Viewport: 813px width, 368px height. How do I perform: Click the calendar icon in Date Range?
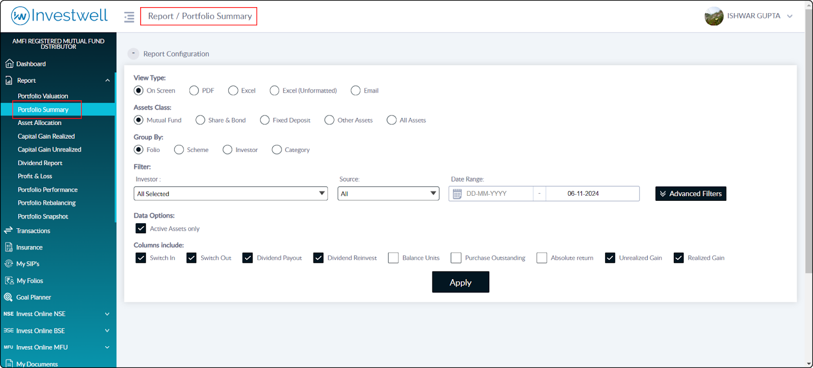[x=457, y=194]
